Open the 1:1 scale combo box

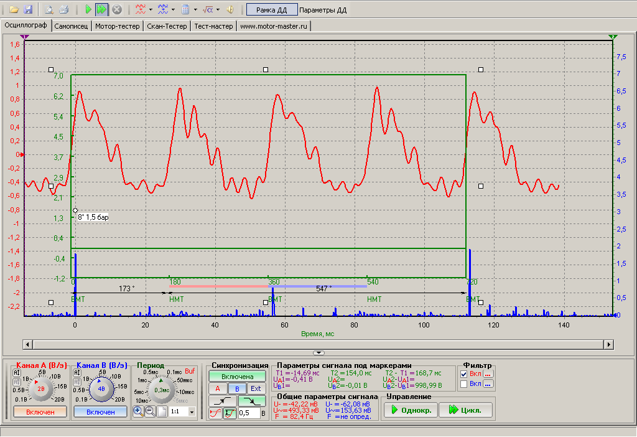pos(182,411)
